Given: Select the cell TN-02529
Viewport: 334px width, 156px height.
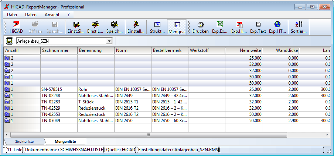Looking at the screenshot, I should point(59,108).
